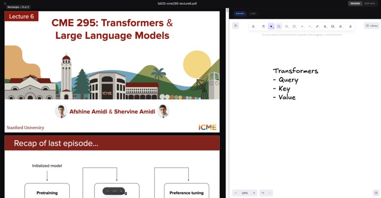Zoom in the PDF viewer

(x=121, y=191)
